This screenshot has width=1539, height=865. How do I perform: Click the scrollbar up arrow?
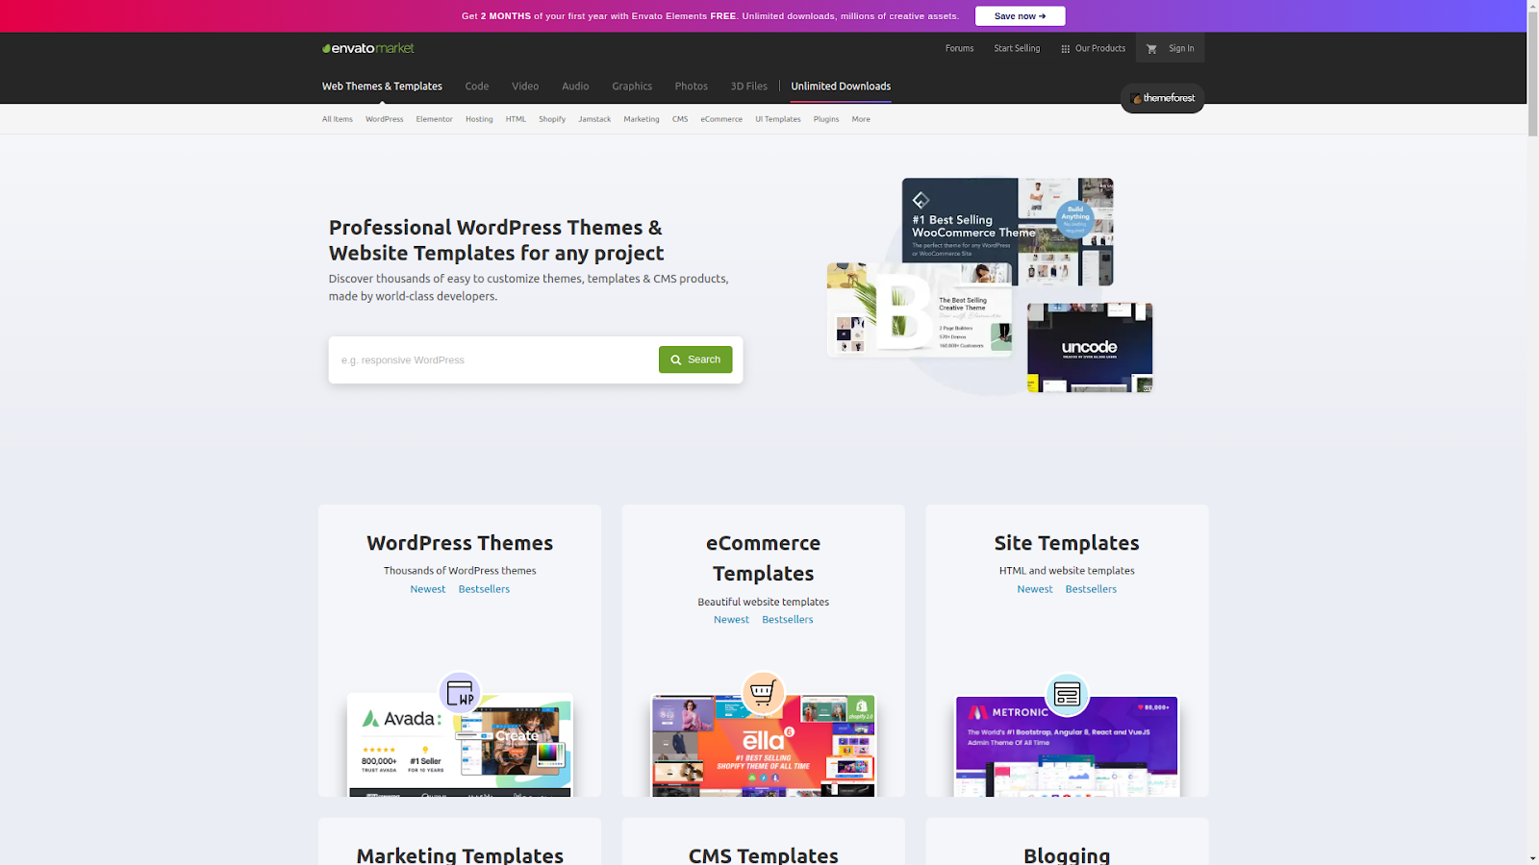[x=1532, y=6]
